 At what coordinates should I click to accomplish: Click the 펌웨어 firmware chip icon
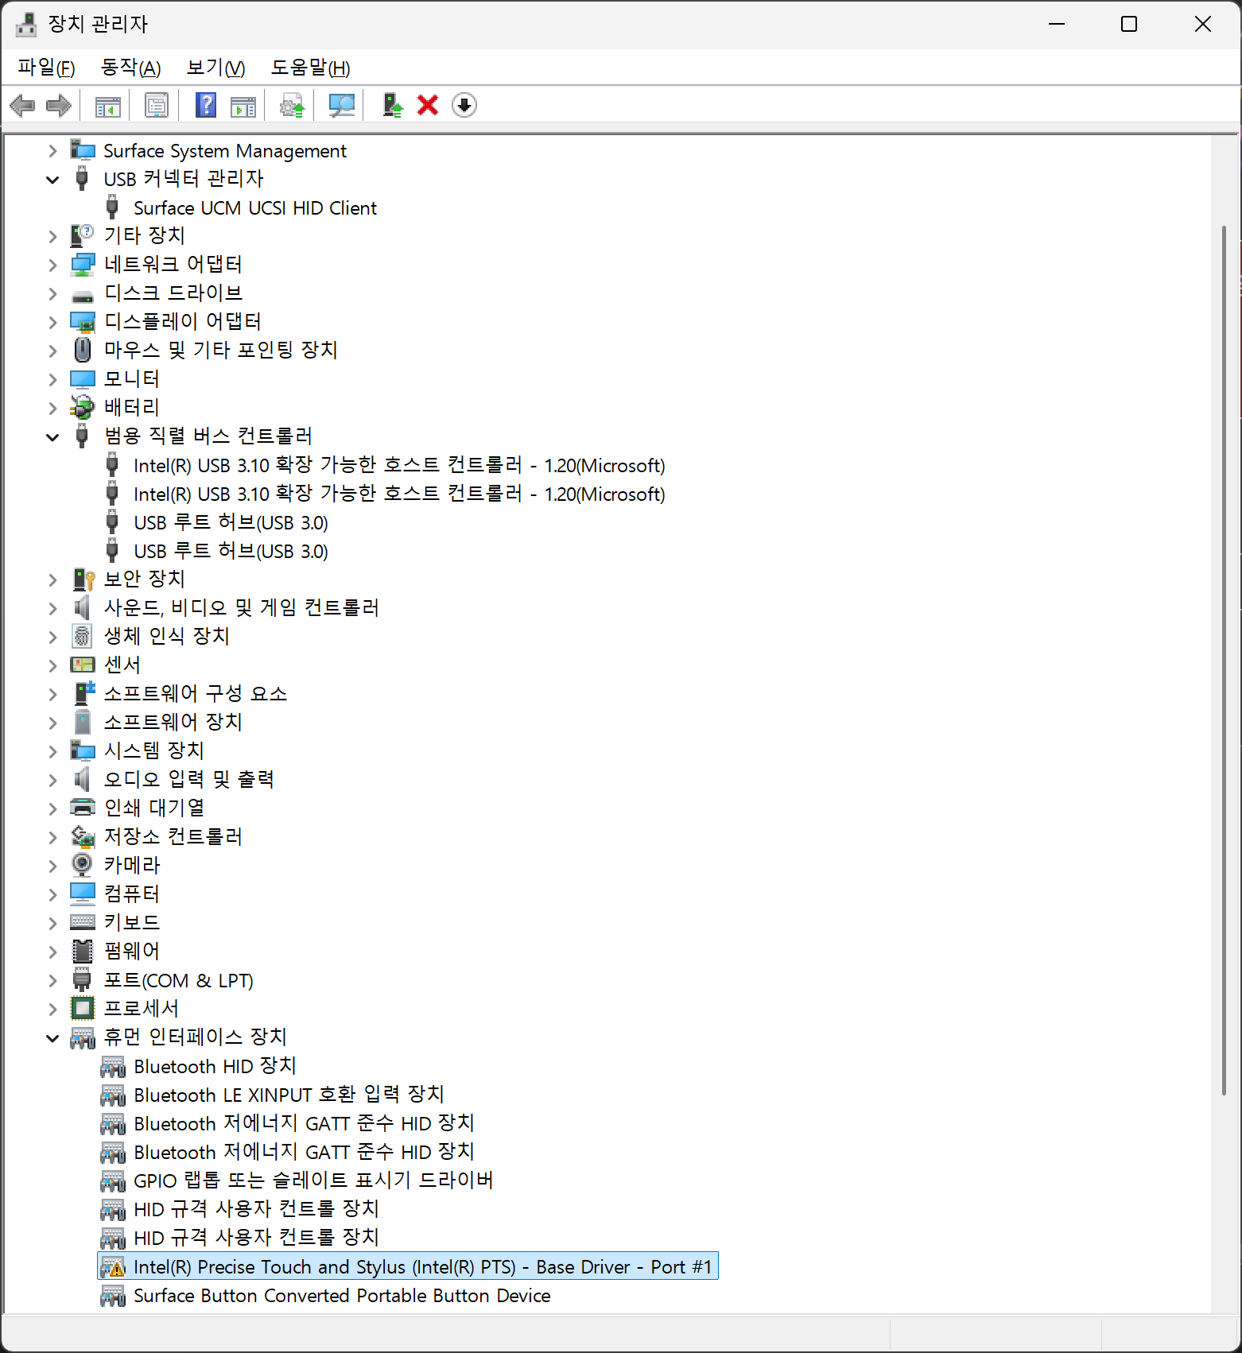[82, 952]
